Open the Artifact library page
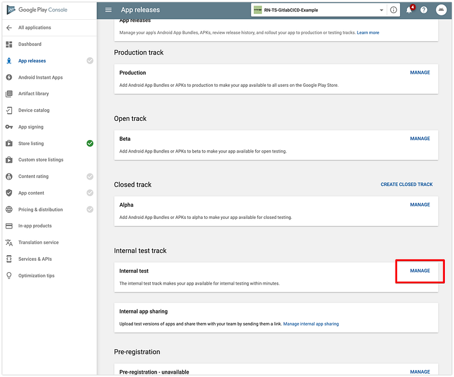The height and width of the screenshot is (377, 454). point(33,94)
